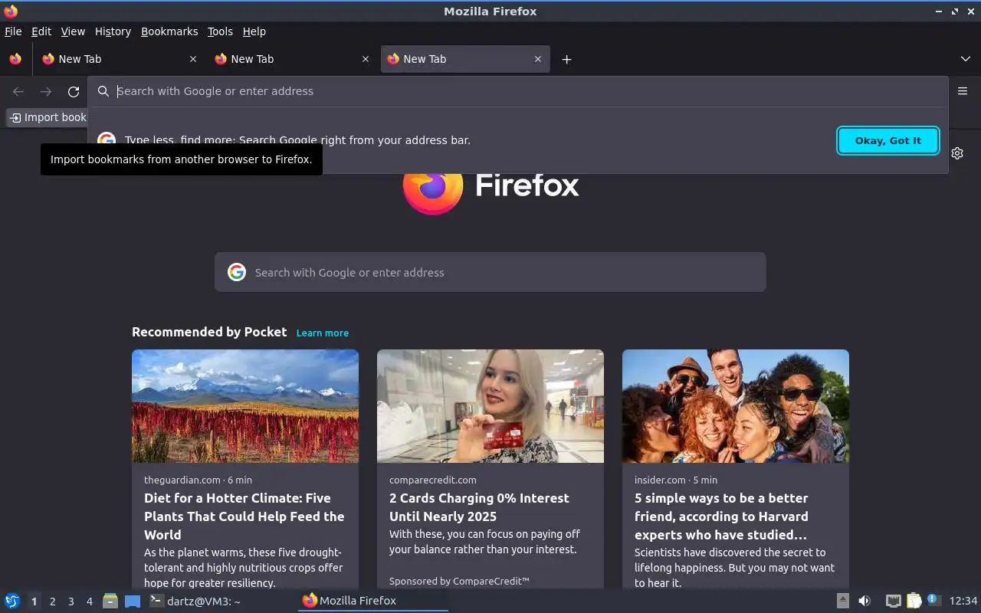Image resolution: width=981 pixels, height=613 pixels.
Task: Open the Bookmarks menu
Action: click(169, 31)
